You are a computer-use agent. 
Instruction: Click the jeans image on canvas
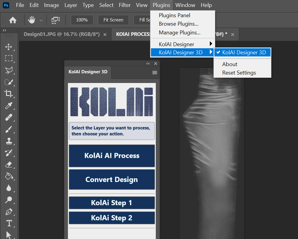(212, 153)
